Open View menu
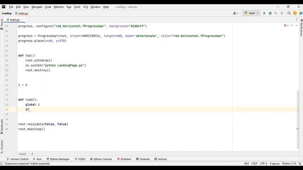Viewport: 303px width, 170px height. point(26,7)
